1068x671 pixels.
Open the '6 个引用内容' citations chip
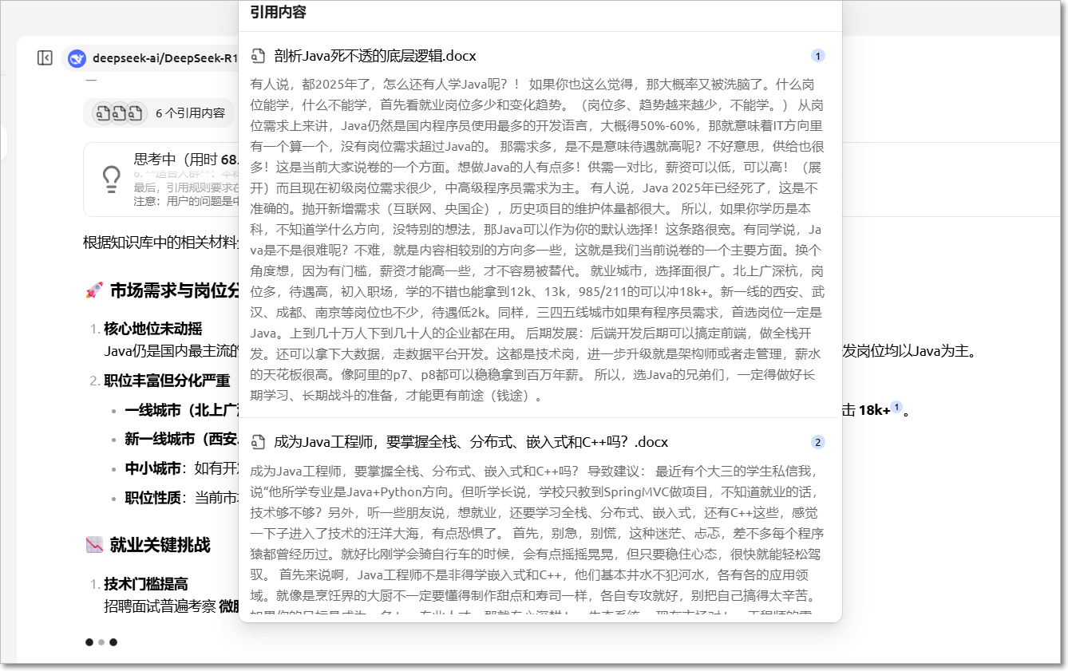[x=159, y=113]
